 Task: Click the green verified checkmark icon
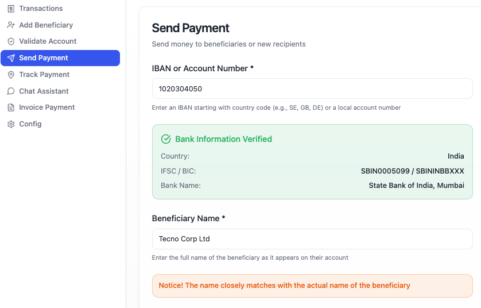tap(166, 139)
